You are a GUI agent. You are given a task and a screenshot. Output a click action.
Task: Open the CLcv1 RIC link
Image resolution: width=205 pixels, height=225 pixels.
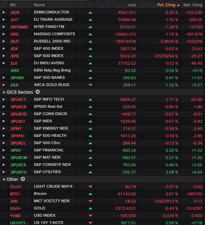tap(16, 187)
